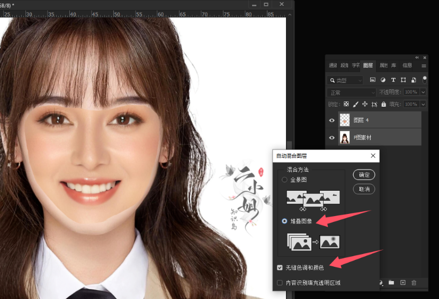This screenshot has height=299, width=439.
Task: Hide the 图层 4 layer
Action: (x=332, y=120)
